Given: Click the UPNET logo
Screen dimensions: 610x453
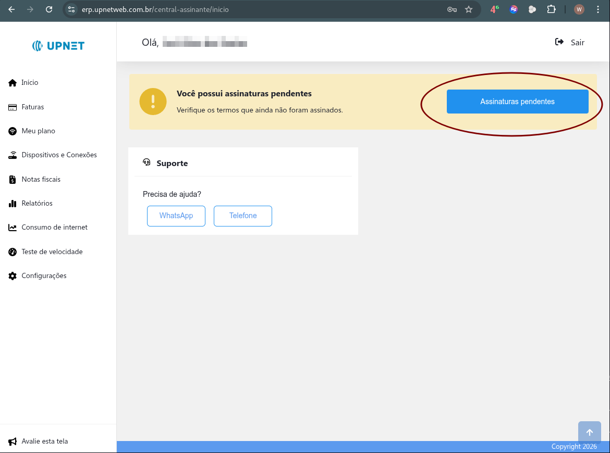Looking at the screenshot, I should 58,45.
